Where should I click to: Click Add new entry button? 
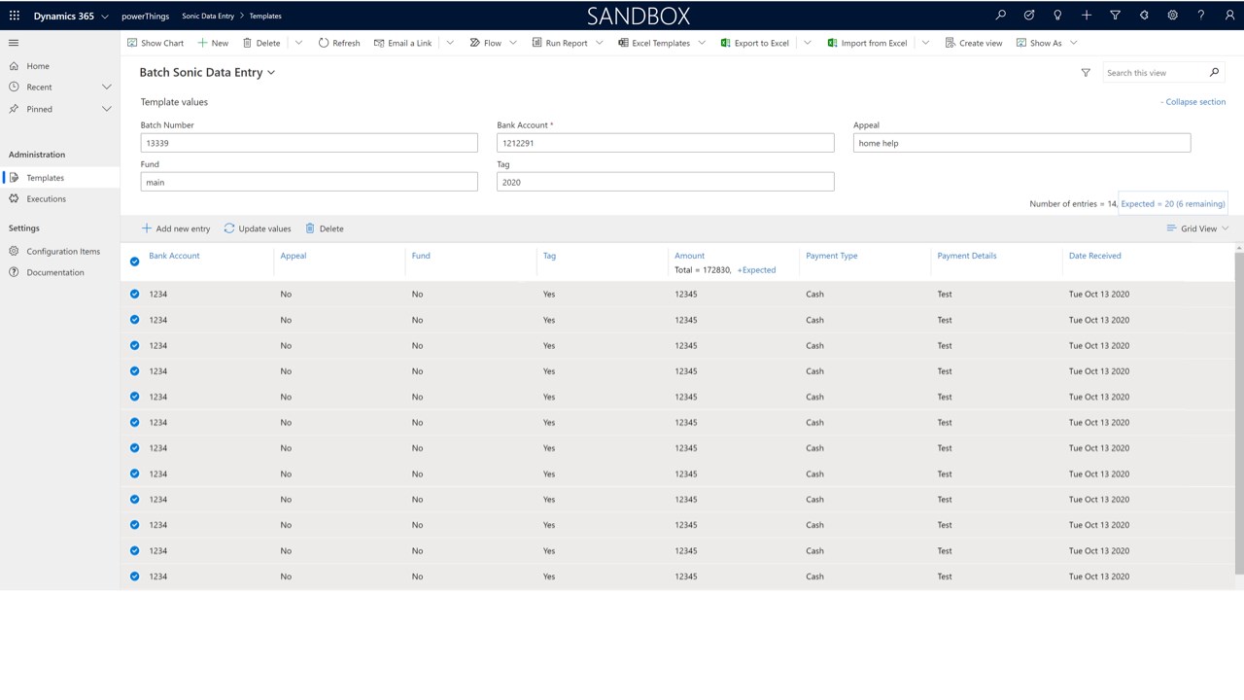pyautogui.click(x=176, y=228)
